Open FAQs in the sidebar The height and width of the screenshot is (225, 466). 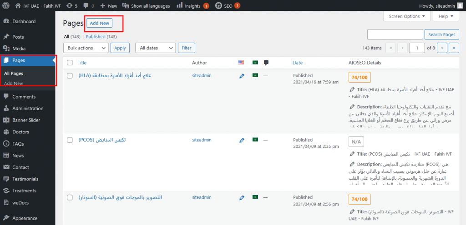pyautogui.click(x=18, y=144)
